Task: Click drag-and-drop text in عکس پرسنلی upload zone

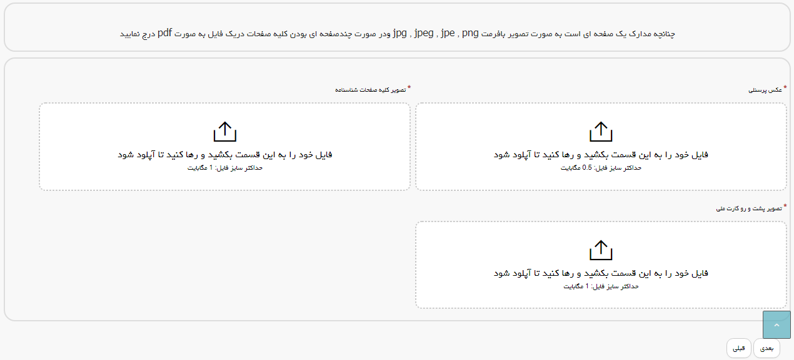Action: (601, 155)
